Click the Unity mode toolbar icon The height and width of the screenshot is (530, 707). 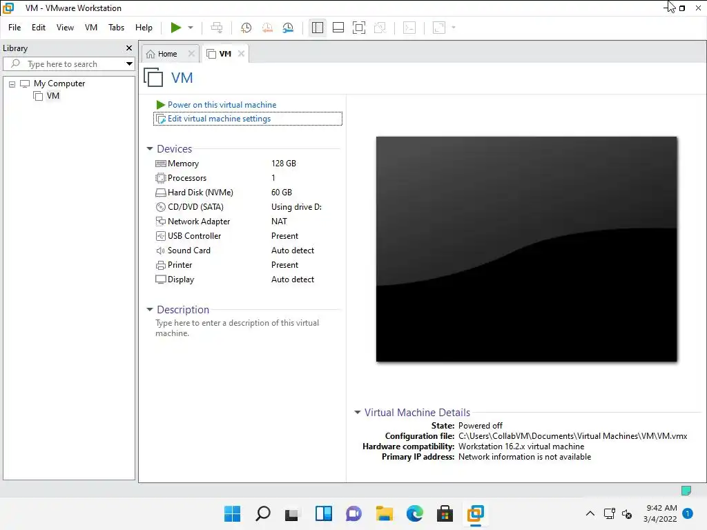[380, 28]
